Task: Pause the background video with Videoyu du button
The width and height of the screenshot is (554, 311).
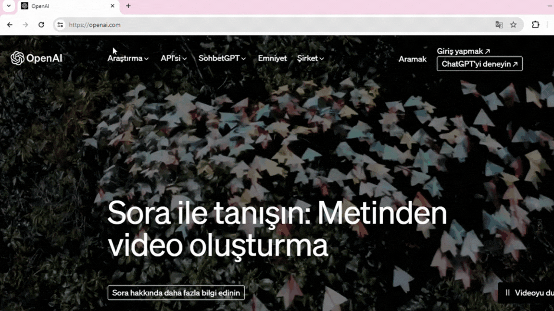Action: [527, 293]
